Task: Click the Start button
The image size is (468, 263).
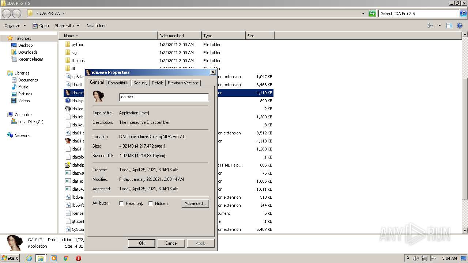Action: [10, 258]
